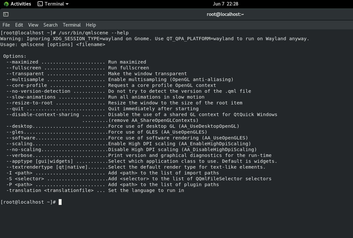This screenshot has width=353, height=238.
Task: Open the View menu
Action: coord(33,25)
